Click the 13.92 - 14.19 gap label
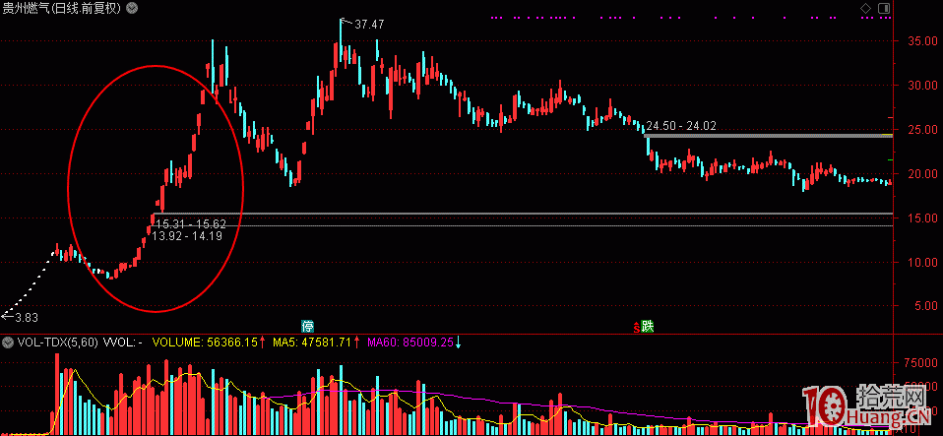 (187, 236)
